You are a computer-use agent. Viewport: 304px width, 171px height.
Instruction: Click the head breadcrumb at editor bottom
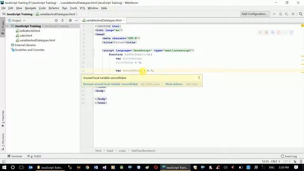click(110, 151)
